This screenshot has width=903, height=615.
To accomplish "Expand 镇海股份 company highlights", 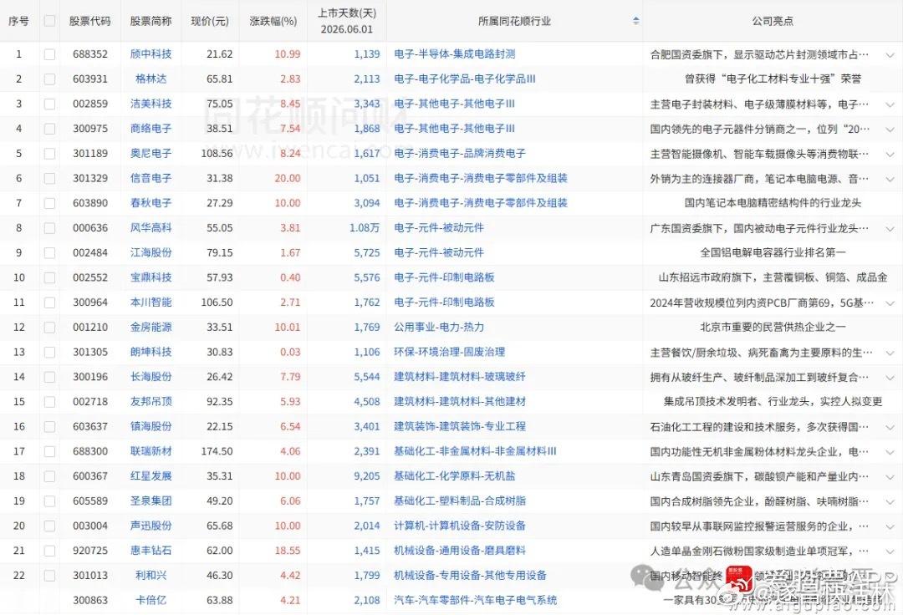I will pos(890,428).
